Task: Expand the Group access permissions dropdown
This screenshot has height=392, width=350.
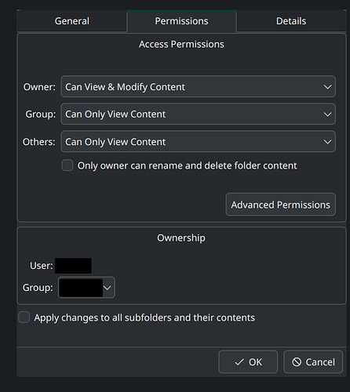Action: click(198, 114)
